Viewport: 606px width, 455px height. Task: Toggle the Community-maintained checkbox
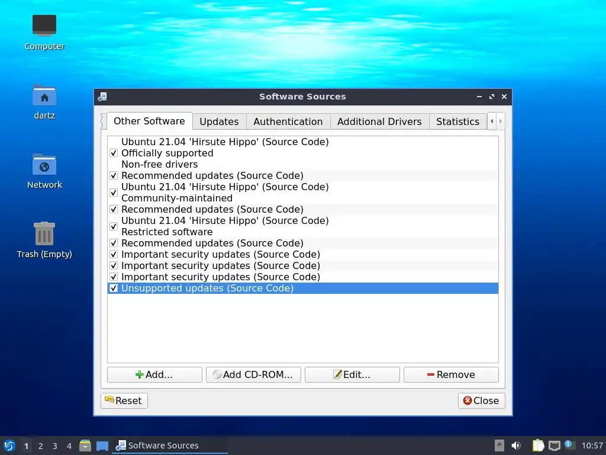tap(114, 193)
